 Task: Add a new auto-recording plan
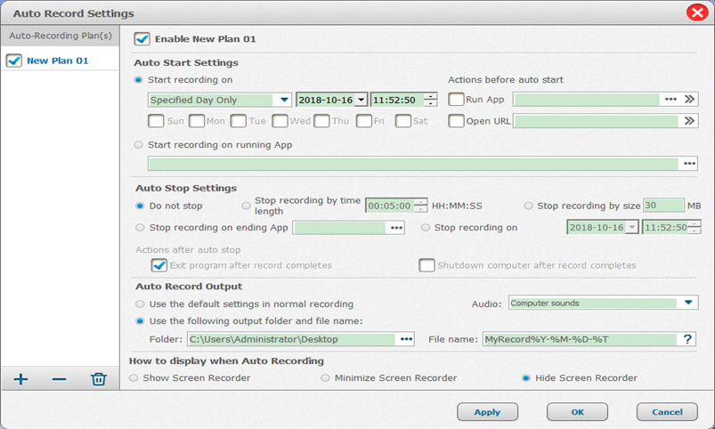coord(21,380)
